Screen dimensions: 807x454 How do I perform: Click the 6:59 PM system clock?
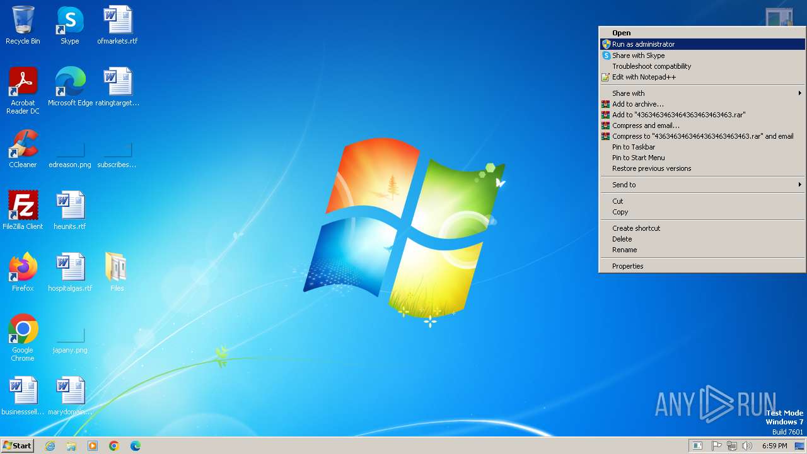pos(774,446)
